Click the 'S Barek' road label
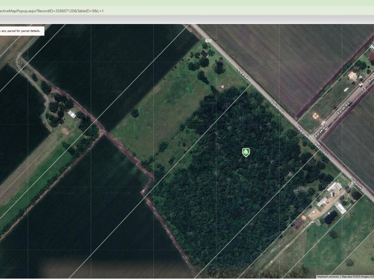This screenshot has width=374, height=280. [356, 184]
